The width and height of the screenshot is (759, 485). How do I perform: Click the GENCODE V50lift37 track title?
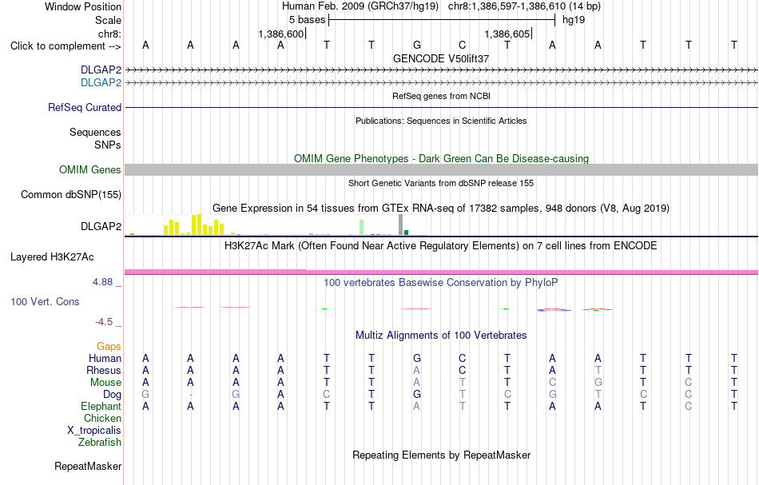point(441,58)
